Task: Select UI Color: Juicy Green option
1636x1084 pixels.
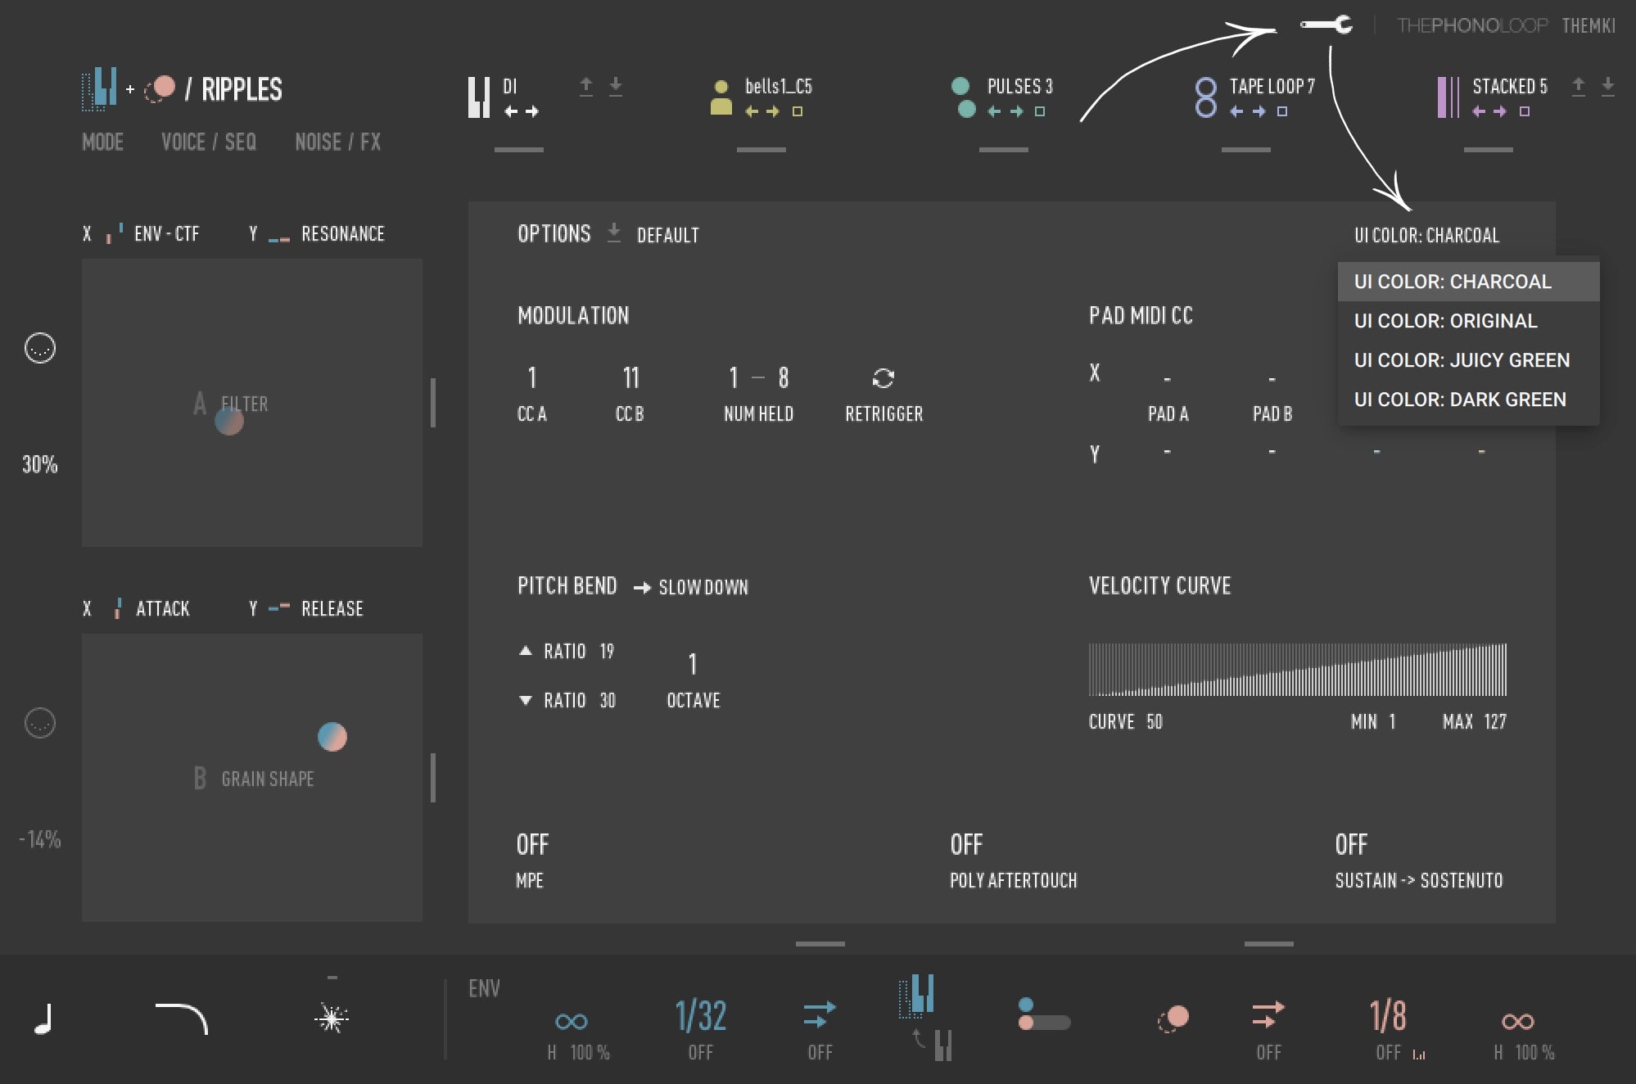Action: point(1462,360)
